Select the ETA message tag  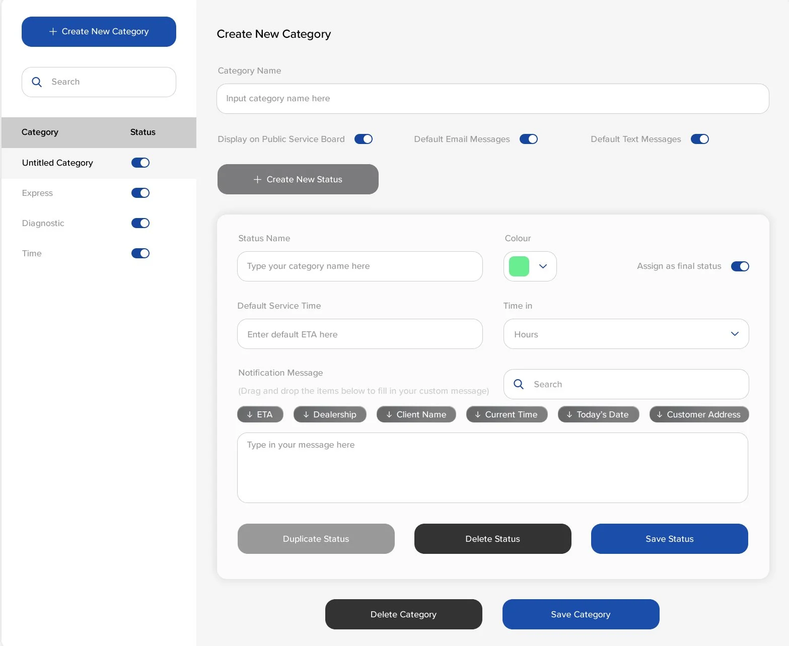point(260,414)
